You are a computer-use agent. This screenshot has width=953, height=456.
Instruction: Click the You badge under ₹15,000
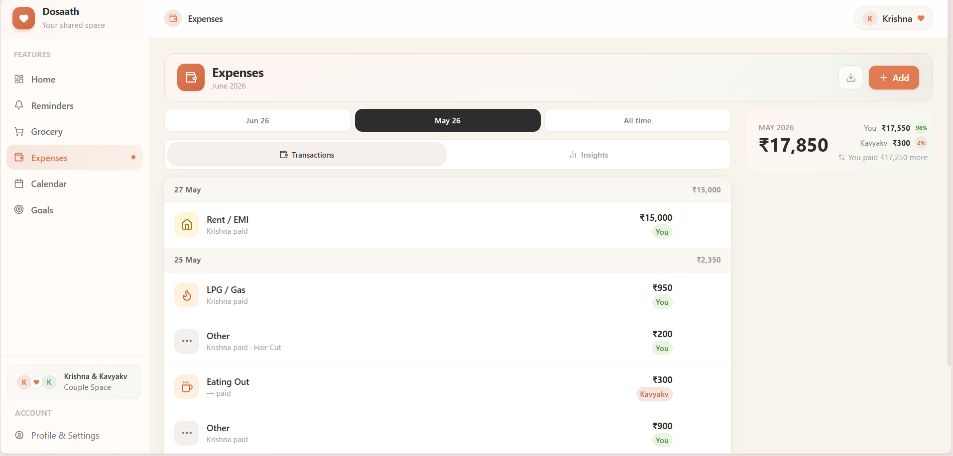click(x=662, y=232)
